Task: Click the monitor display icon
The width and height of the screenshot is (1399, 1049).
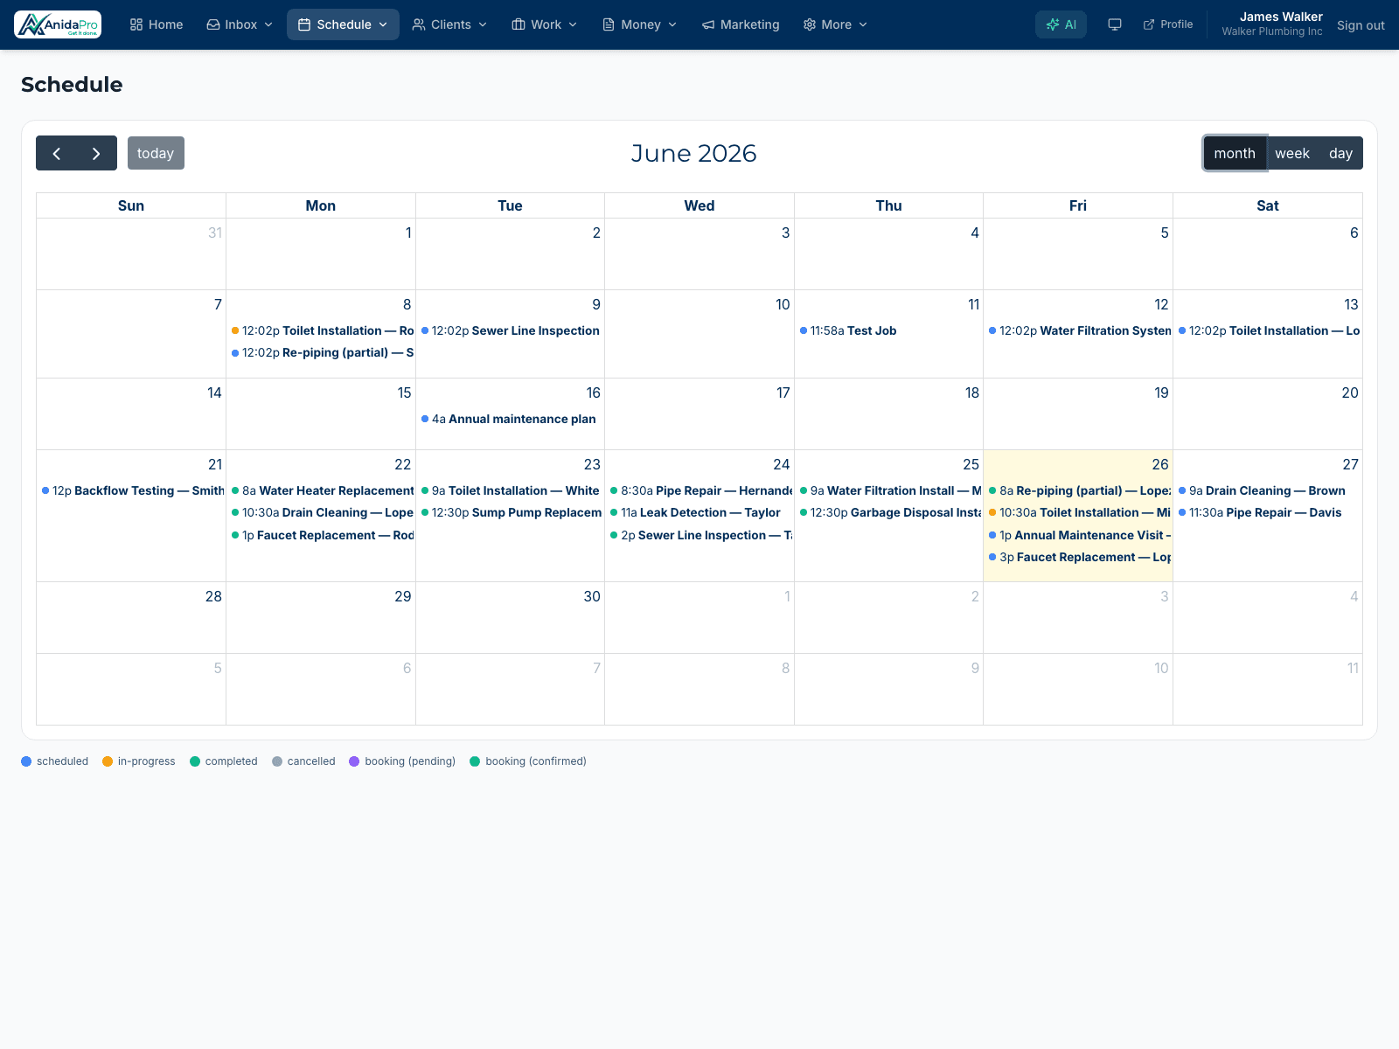Action: [x=1115, y=24]
